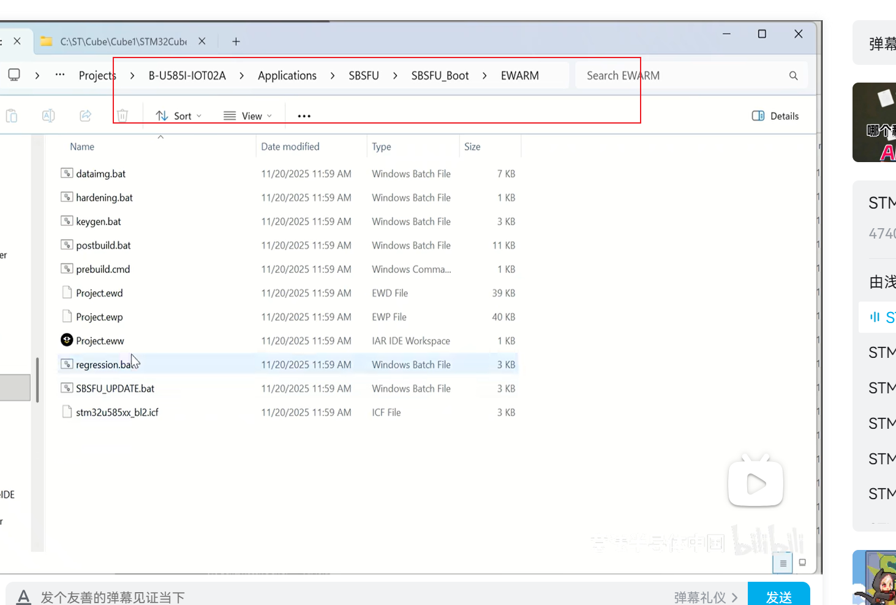This screenshot has width=896, height=605.
Task: Click the blank file icon of Project.ewd
Action: pos(67,292)
